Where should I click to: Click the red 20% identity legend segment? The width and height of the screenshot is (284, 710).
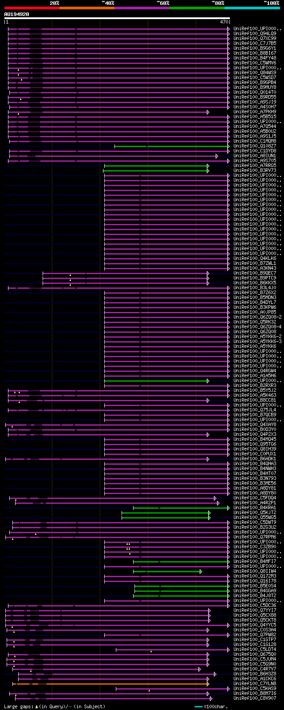point(32,8)
